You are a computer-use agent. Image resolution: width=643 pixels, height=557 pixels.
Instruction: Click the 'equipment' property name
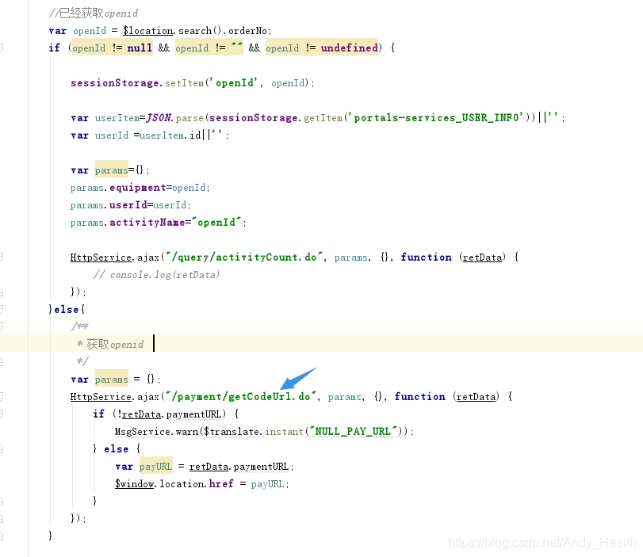(137, 188)
